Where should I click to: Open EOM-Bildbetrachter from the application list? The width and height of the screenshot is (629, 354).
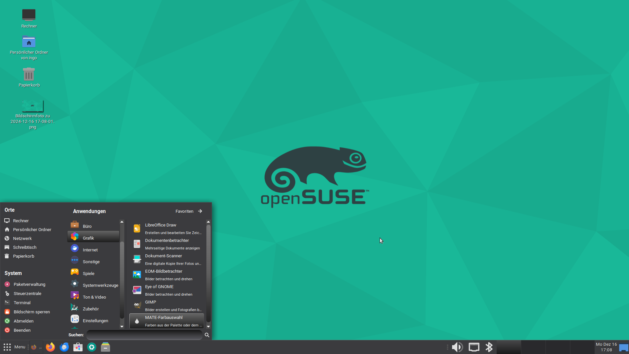[x=167, y=275]
